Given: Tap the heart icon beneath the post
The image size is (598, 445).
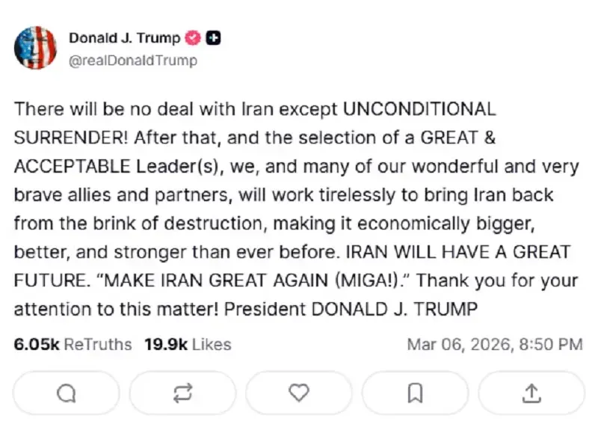Looking at the screenshot, I should 299,393.
